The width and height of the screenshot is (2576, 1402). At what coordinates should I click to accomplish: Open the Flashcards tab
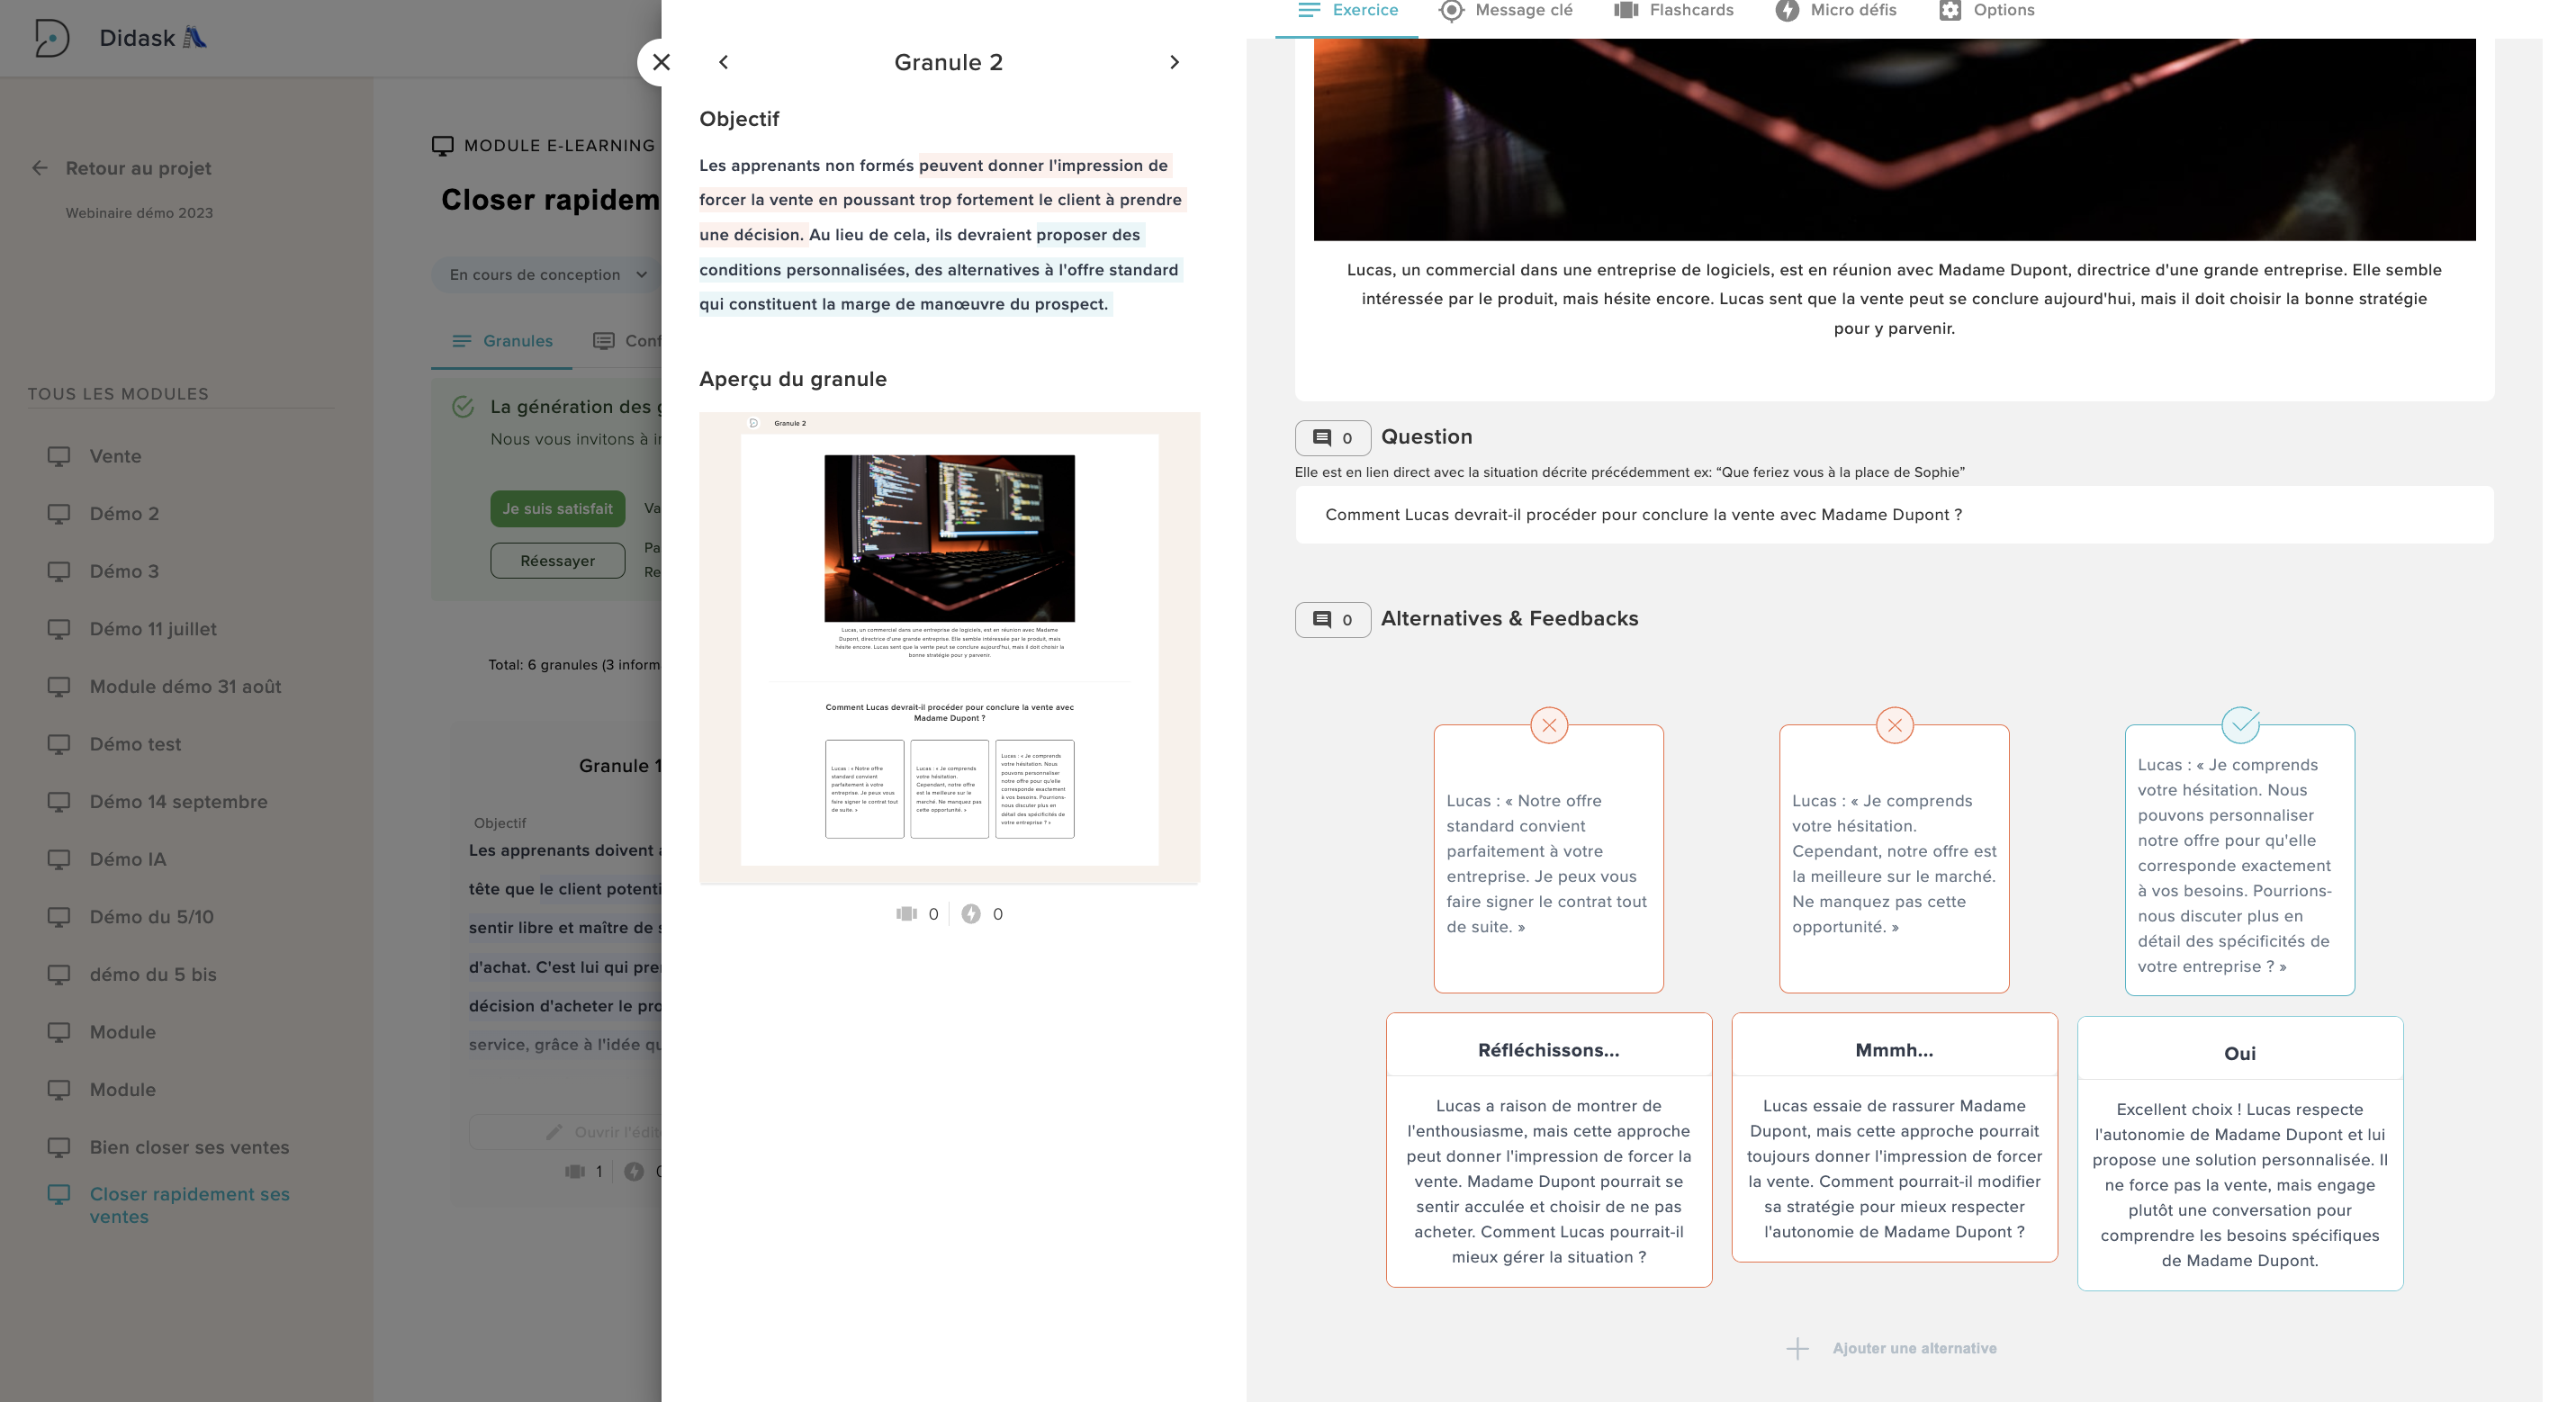pyautogui.click(x=1673, y=10)
